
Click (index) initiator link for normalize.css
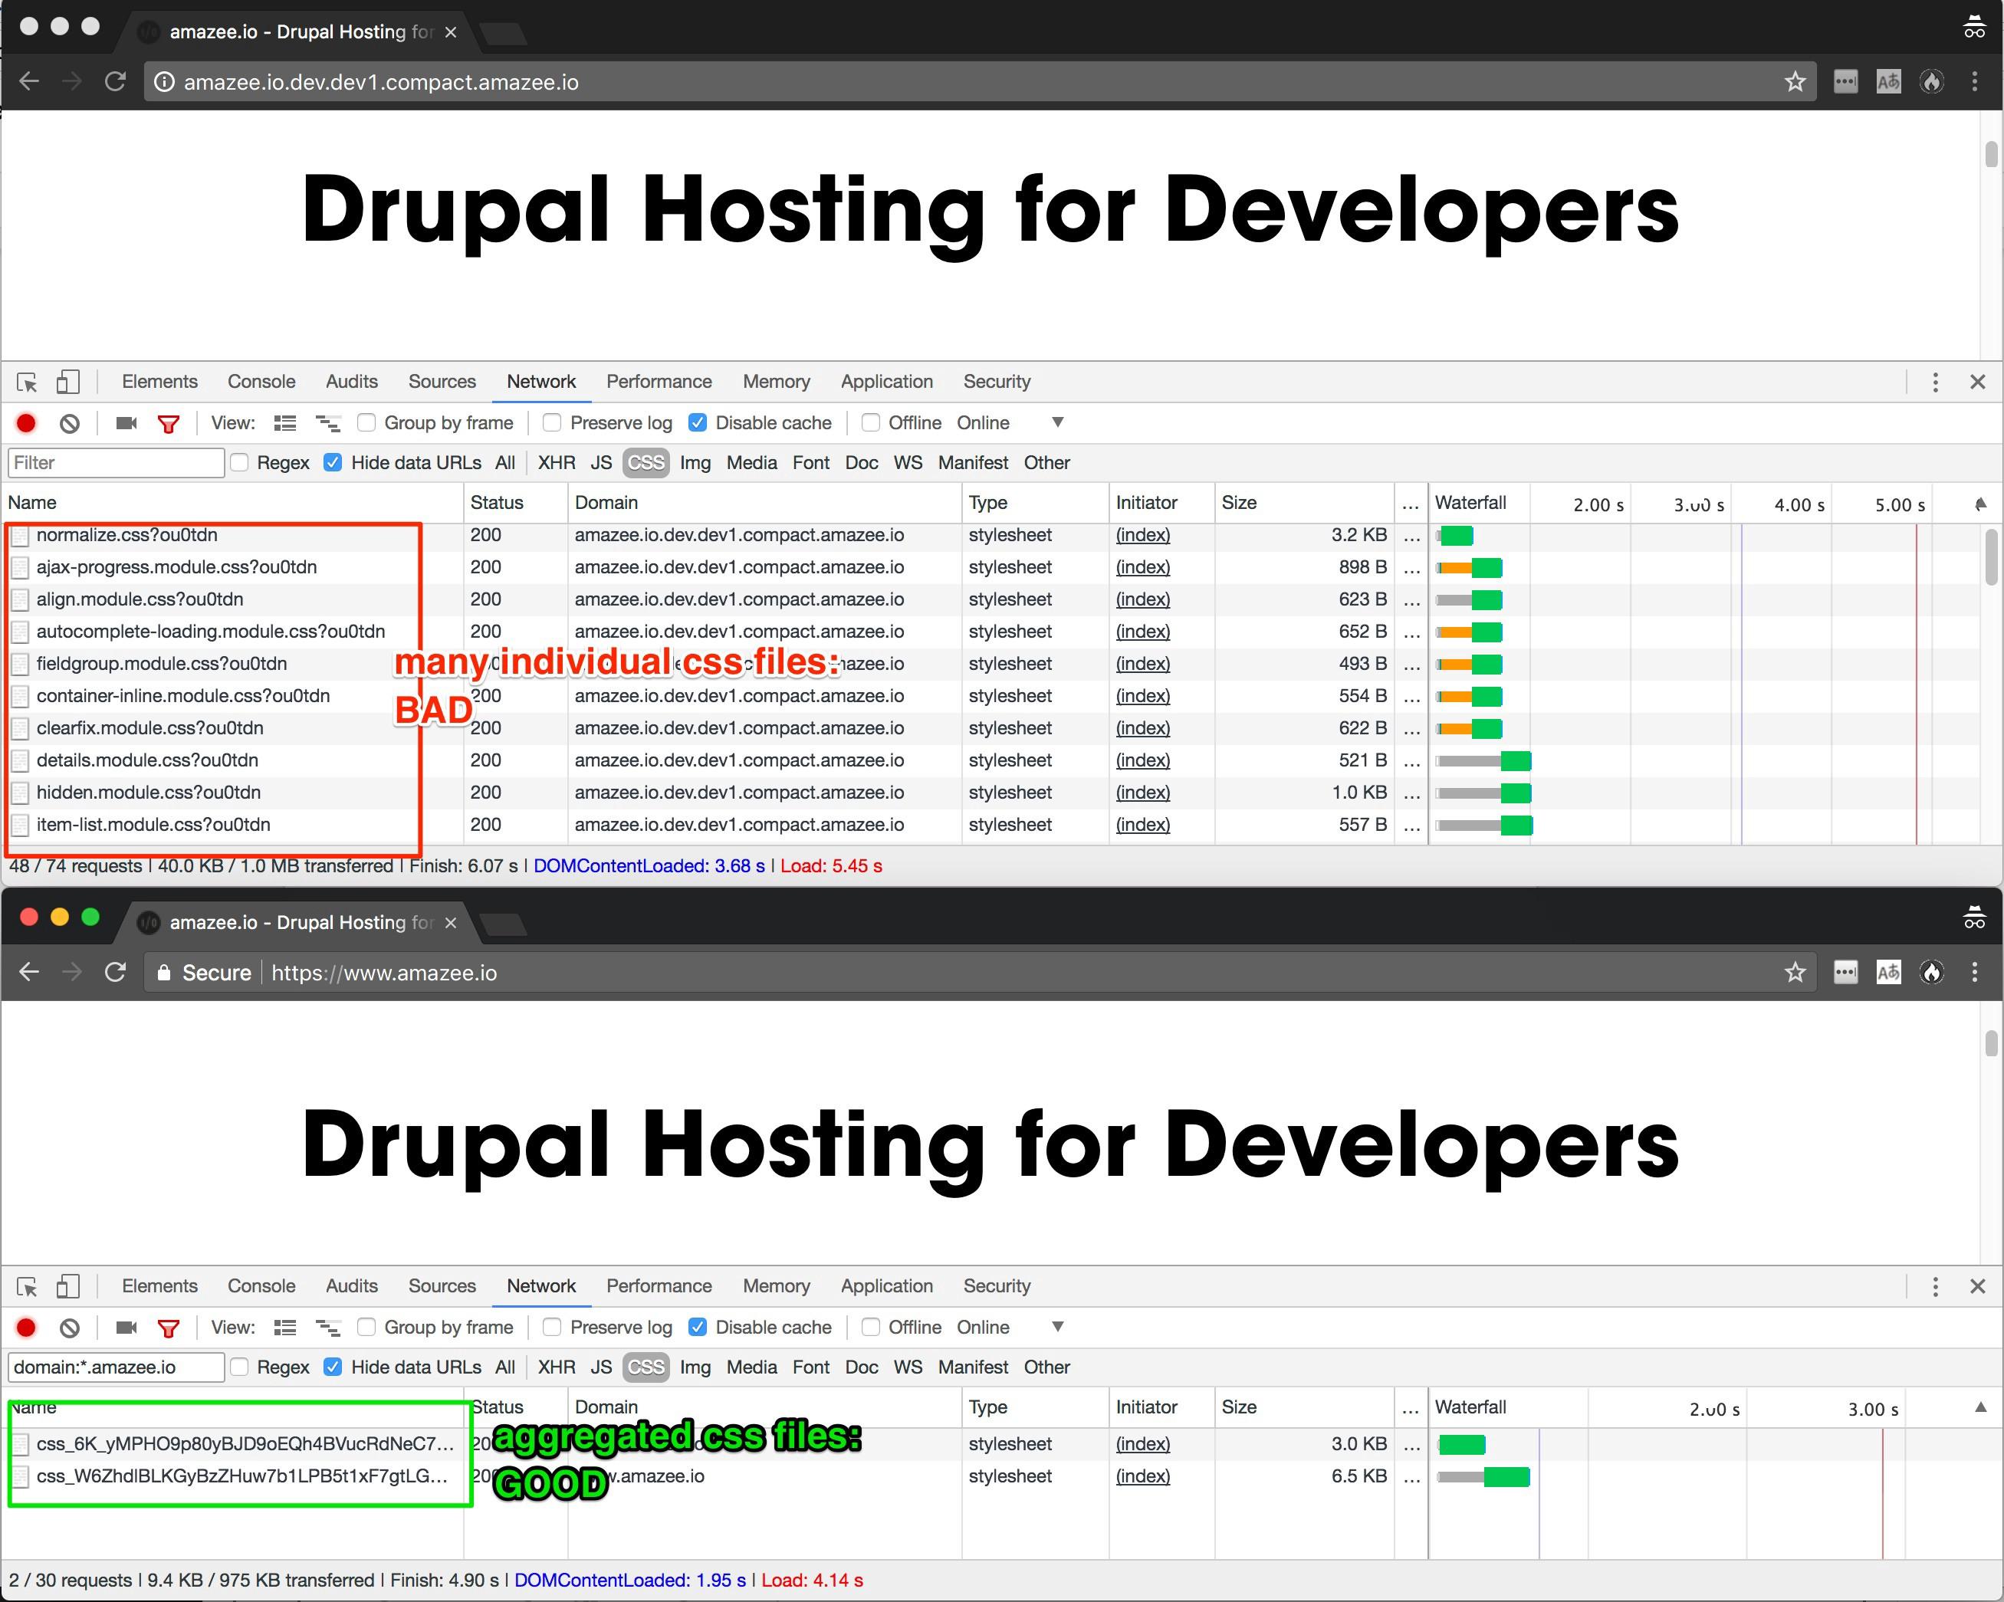point(1142,535)
